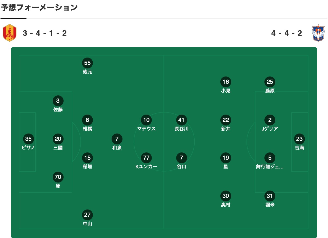Click the name 舞行龍ジェ… under number 5
The width and height of the screenshot is (328, 238).
tap(270, 167)
